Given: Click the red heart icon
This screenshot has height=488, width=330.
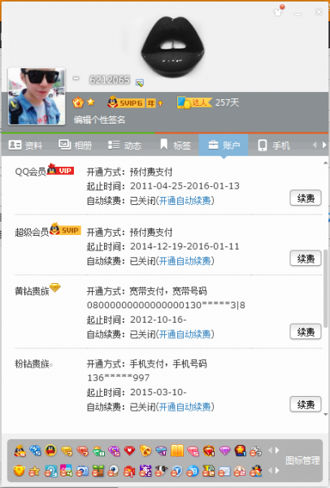Looking at the screenshot, I should pos(129,451).
